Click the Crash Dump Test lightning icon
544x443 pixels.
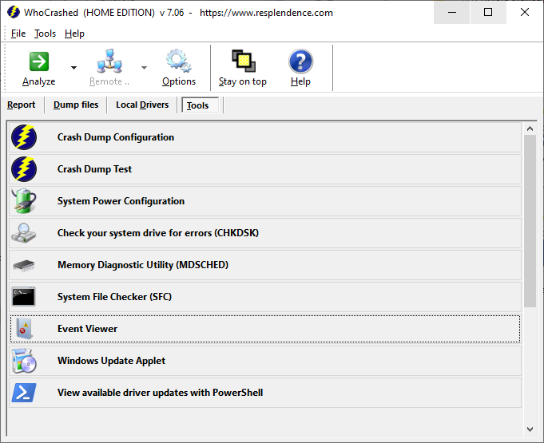pyautogui.click(x=24, y=169)
